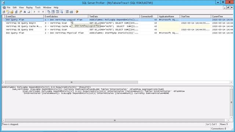Click the Profiler application icon in title bar

click(x=3, y=3)
